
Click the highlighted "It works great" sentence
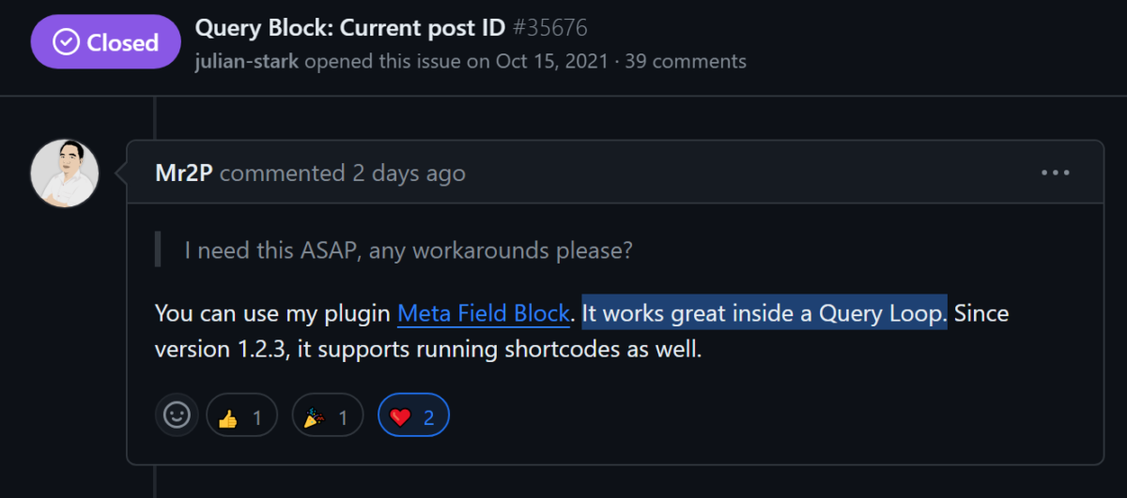pyautogui.click(x=764, y=313)
